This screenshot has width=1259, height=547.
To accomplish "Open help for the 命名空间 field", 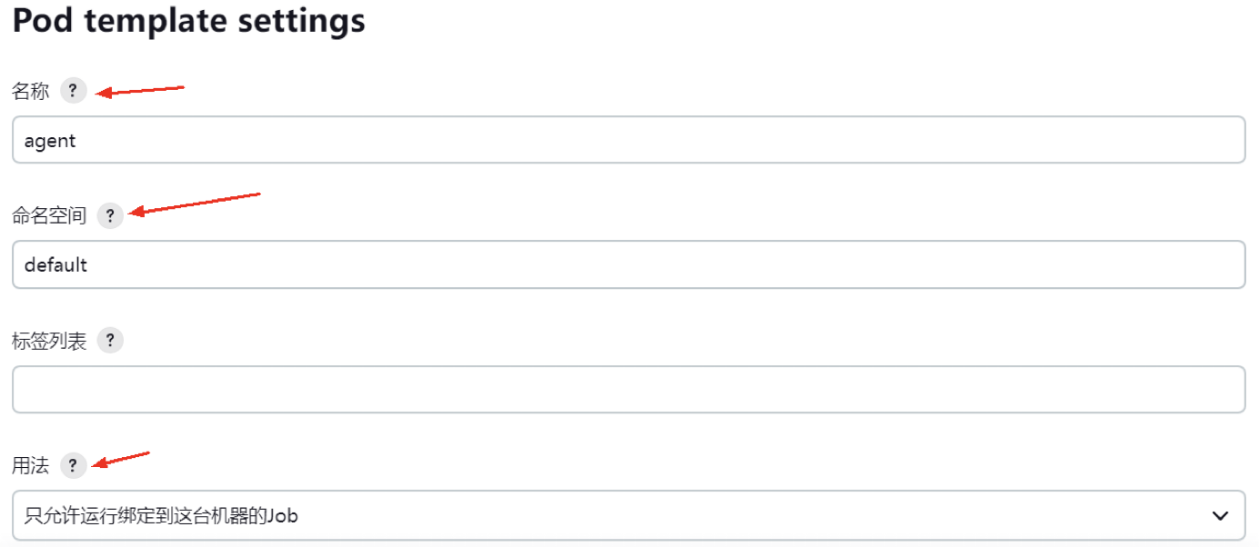I will (110, 215).
